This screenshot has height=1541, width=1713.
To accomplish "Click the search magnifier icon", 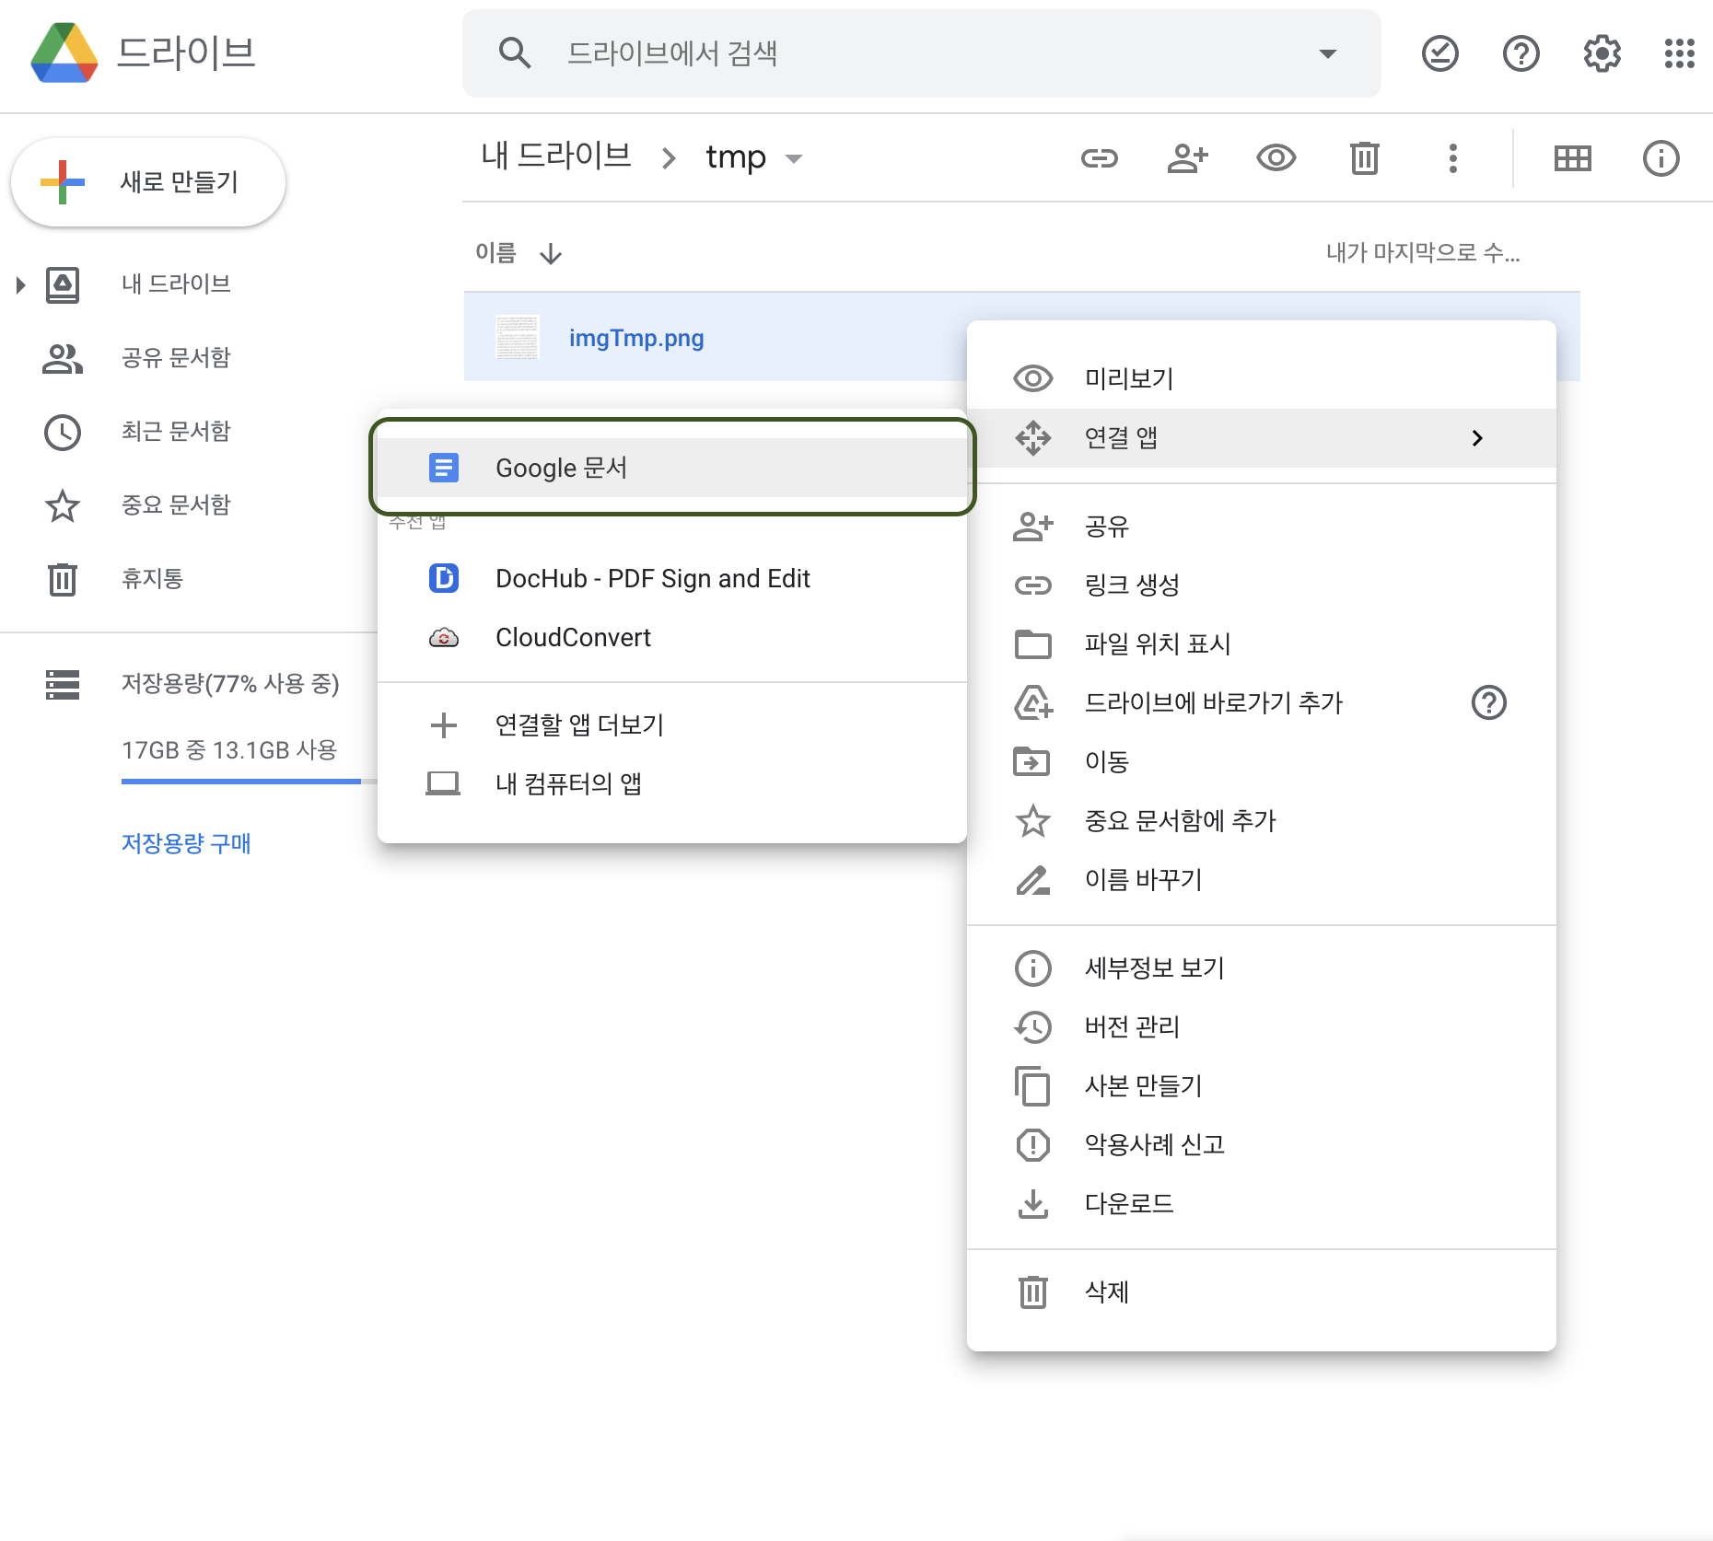I will tap(515, 53).
